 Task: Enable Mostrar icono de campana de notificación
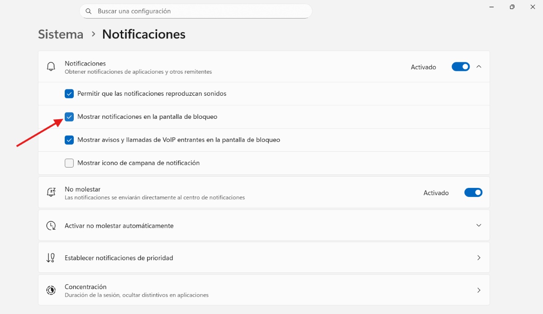(69, 163)
